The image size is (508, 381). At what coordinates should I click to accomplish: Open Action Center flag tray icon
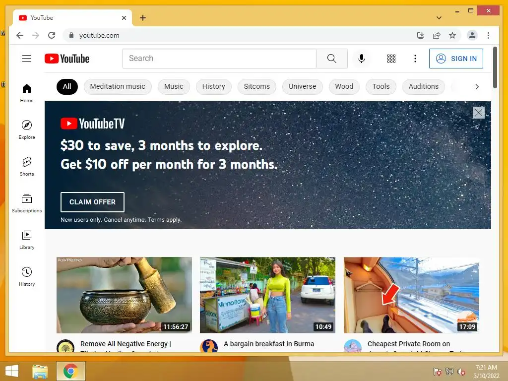(x=437, y=372)
